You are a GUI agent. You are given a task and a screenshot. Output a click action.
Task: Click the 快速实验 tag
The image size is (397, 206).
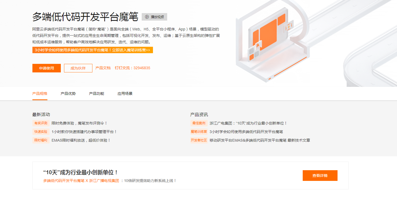[41, 132]
